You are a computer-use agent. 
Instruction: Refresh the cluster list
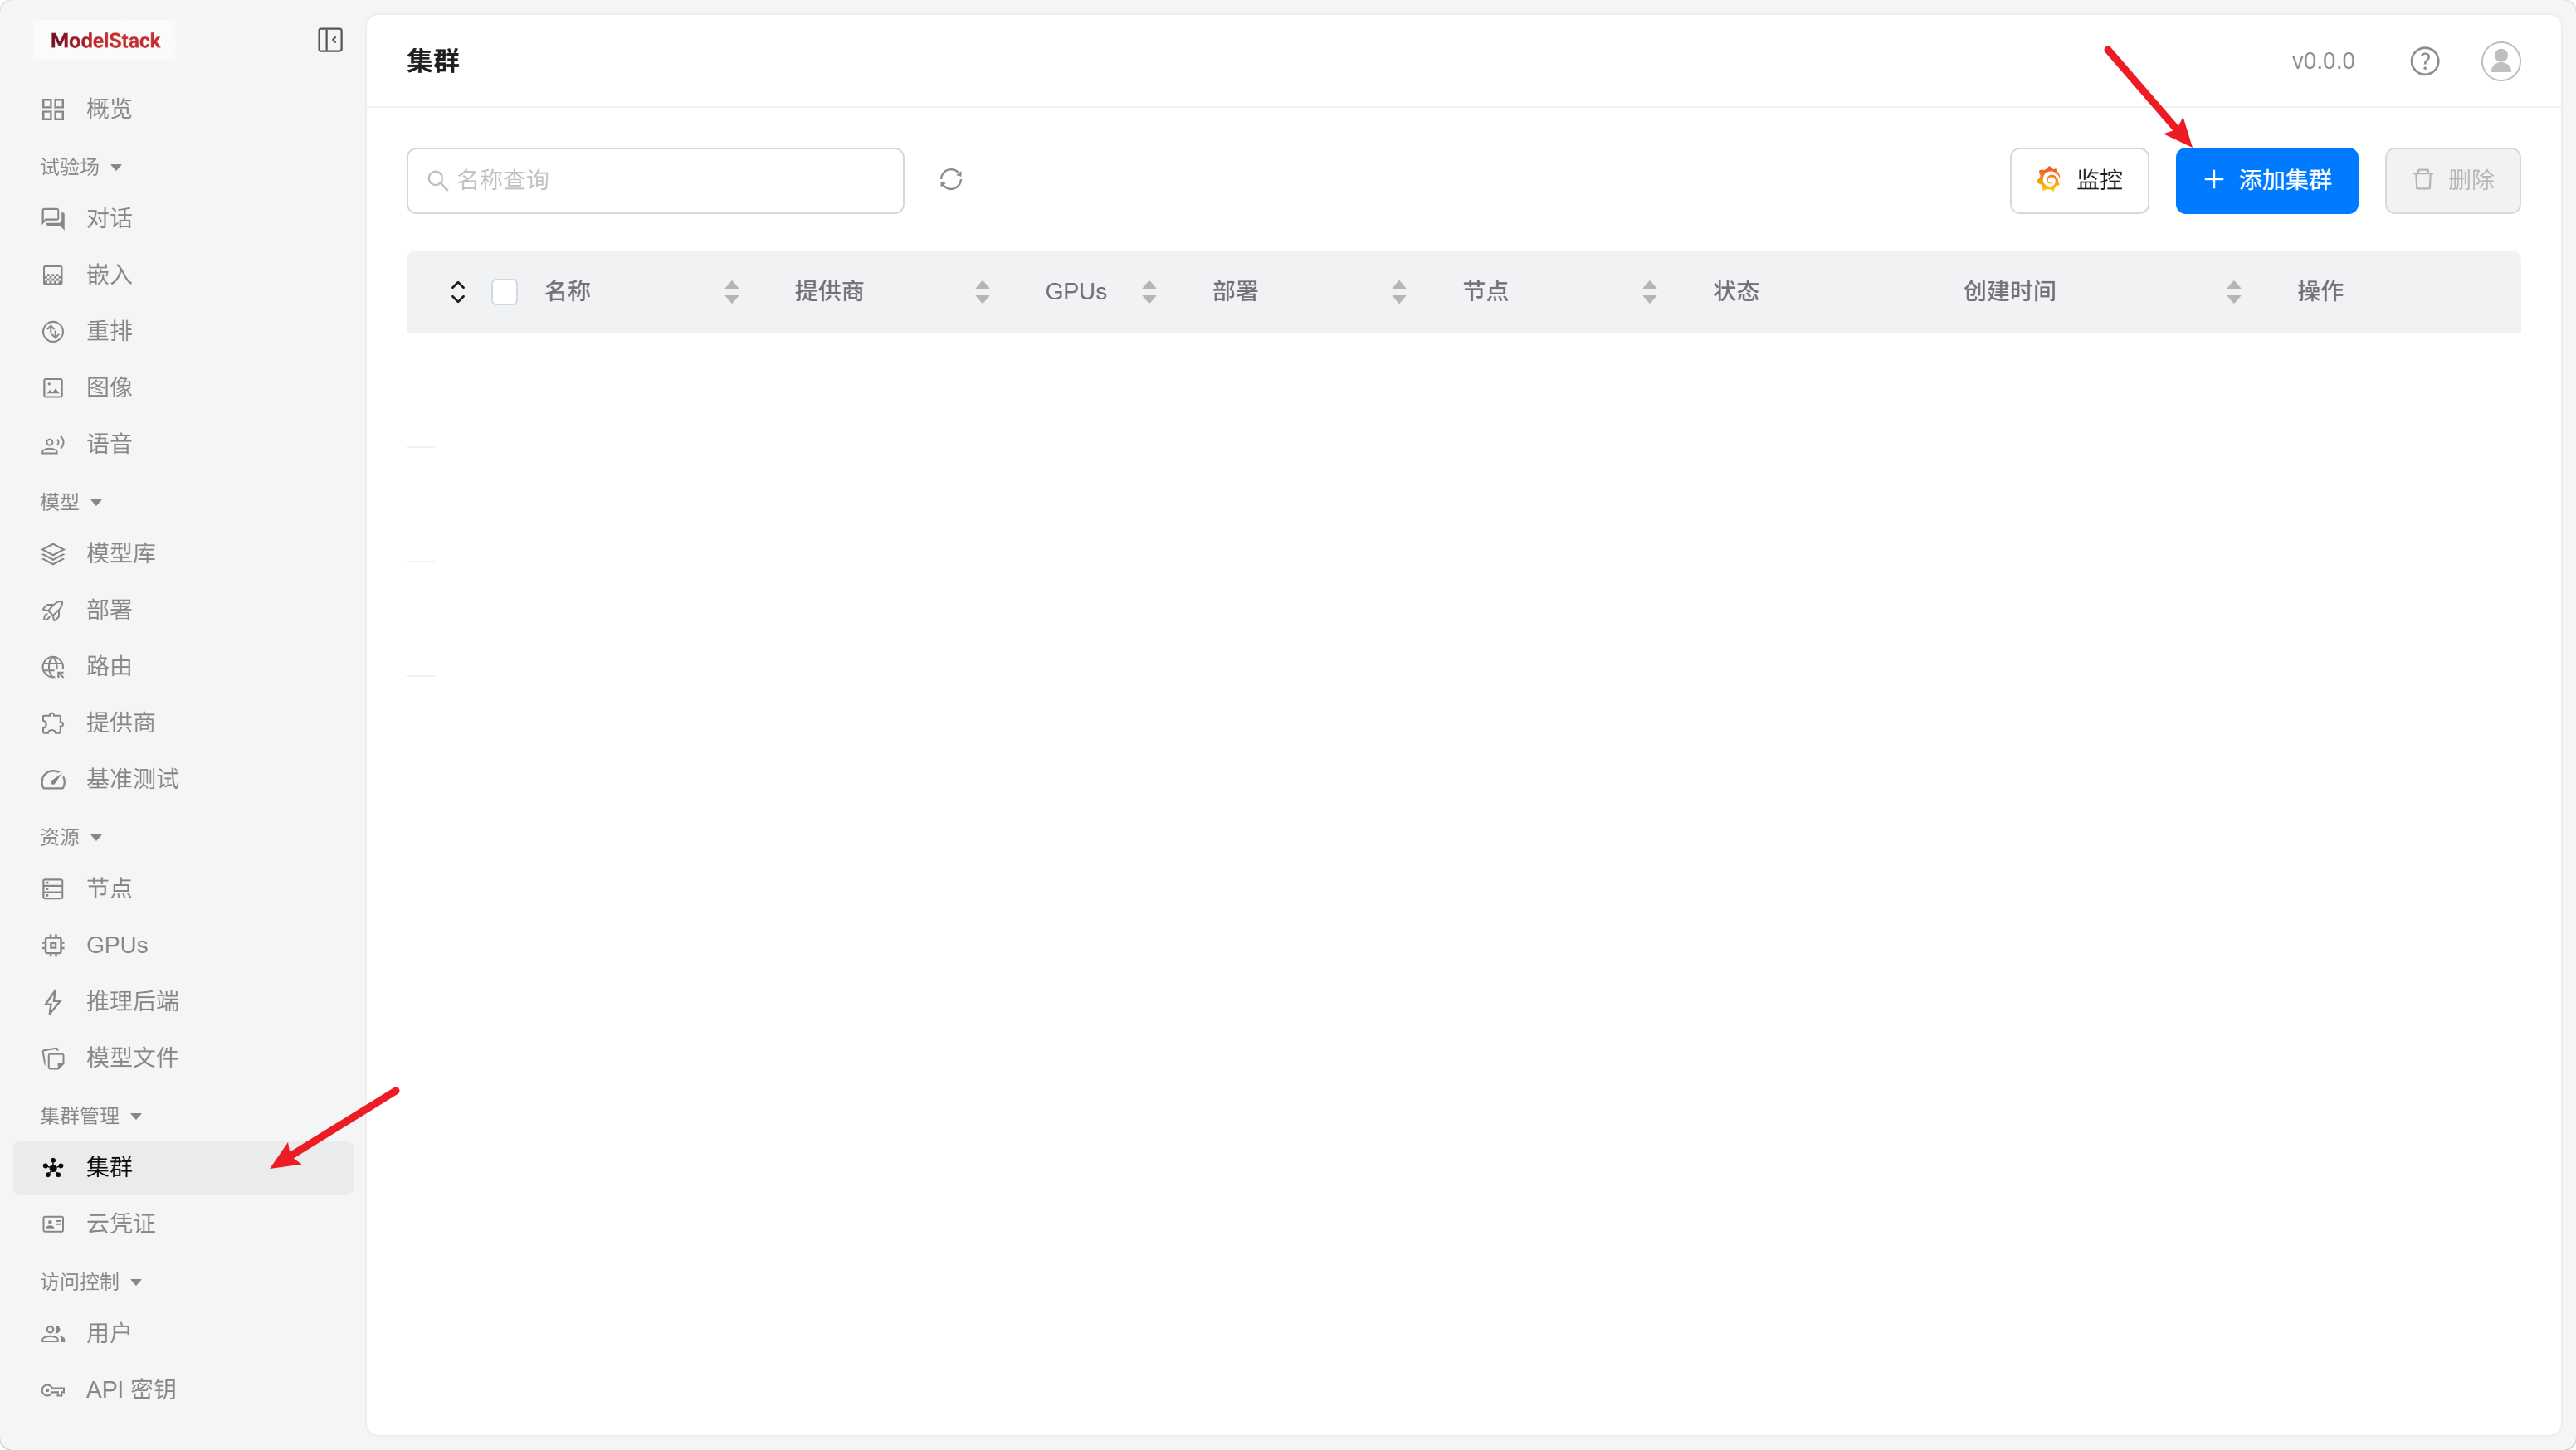[951, 179]
